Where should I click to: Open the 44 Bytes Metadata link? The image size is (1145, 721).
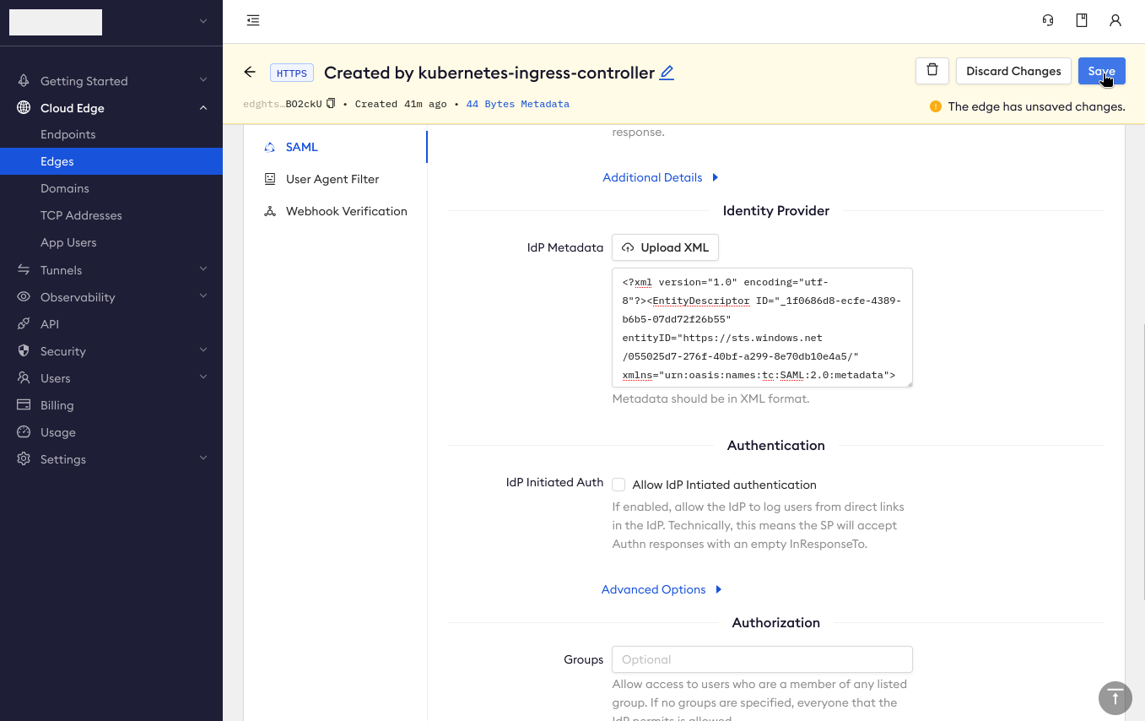tap(516, 104)
